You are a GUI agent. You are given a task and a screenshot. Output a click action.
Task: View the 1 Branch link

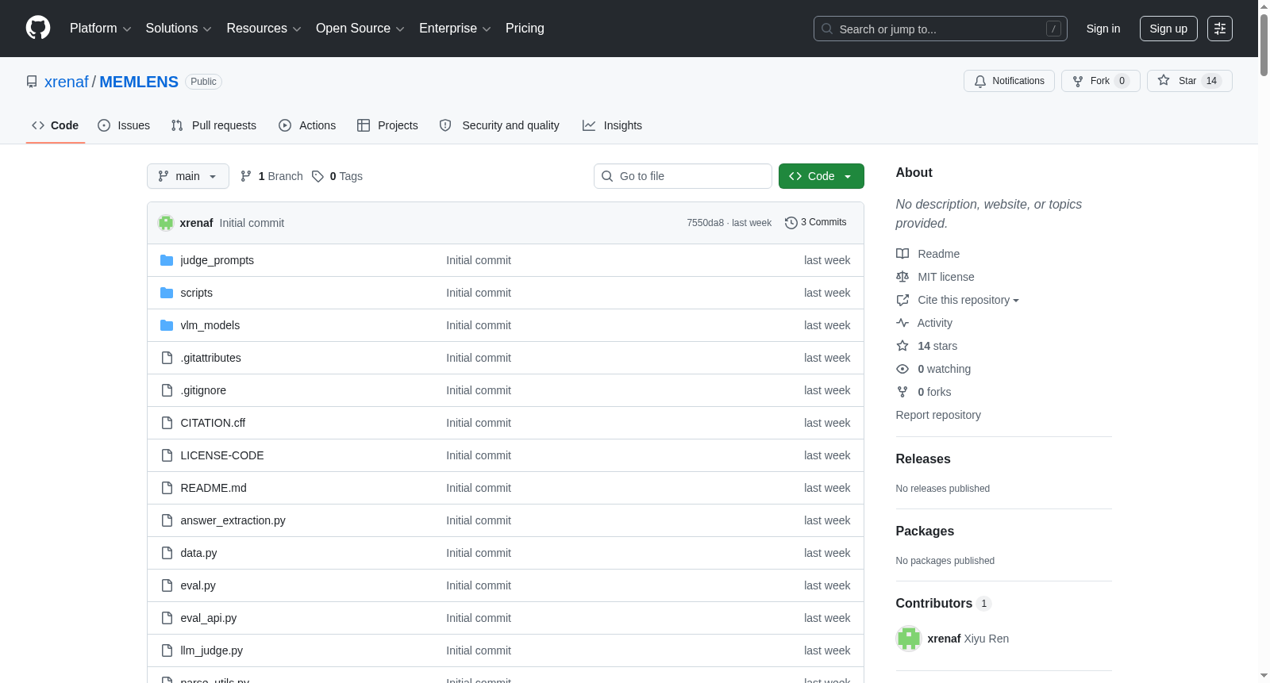pos(271,176)
